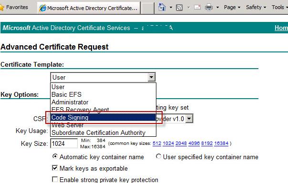Set key size using 16384 link
Screen dimensions: 288x183
[221, 143]
